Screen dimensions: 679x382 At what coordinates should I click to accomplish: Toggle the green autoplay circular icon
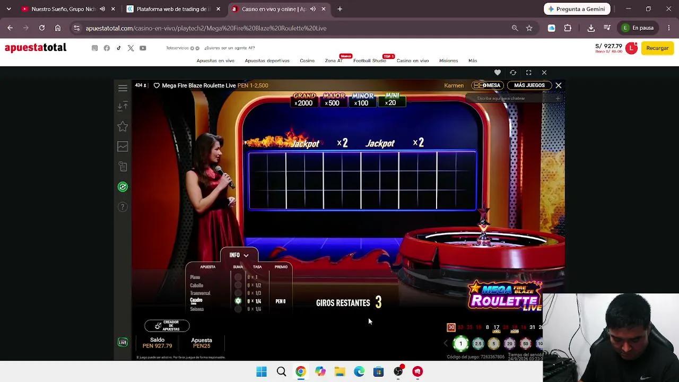[123, 187]
